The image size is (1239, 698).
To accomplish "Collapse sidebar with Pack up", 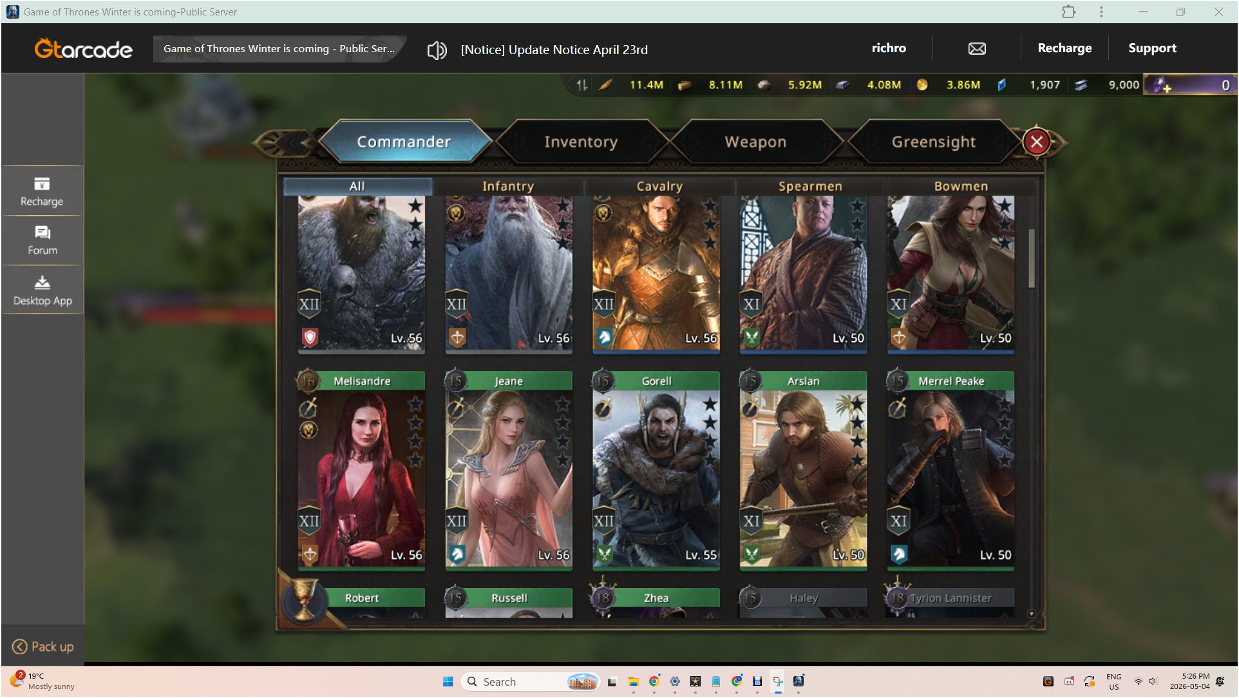I will tap(43, 646).
